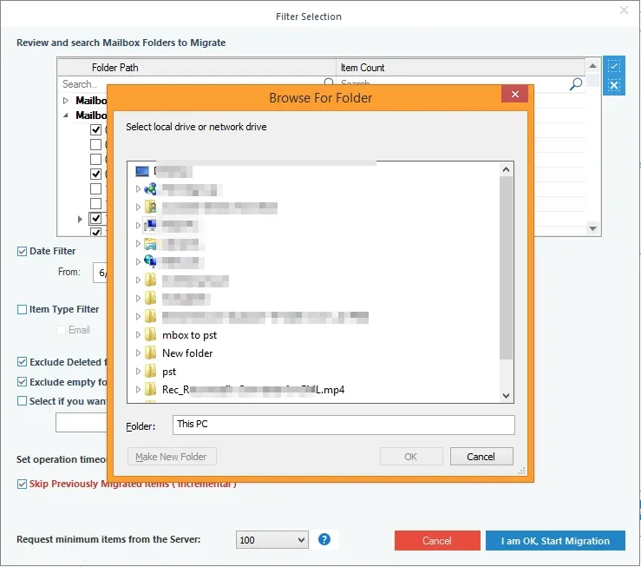Expand the This PC tree node arrow
The height and width of the screenshot is (567, 641).
point(138,225)
